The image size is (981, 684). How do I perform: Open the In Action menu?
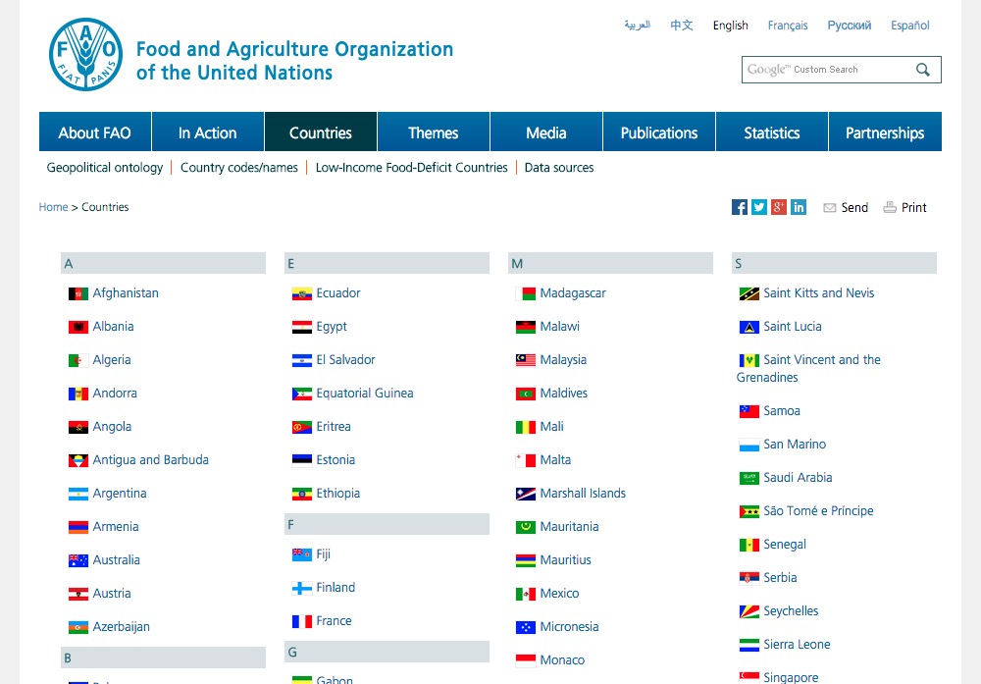tap(208, 132)
